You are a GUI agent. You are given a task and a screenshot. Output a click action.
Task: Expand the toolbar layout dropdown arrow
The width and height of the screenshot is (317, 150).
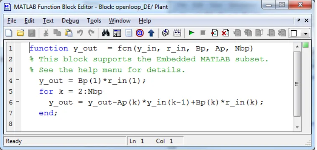pyautogui.click(x=306, y=34)
